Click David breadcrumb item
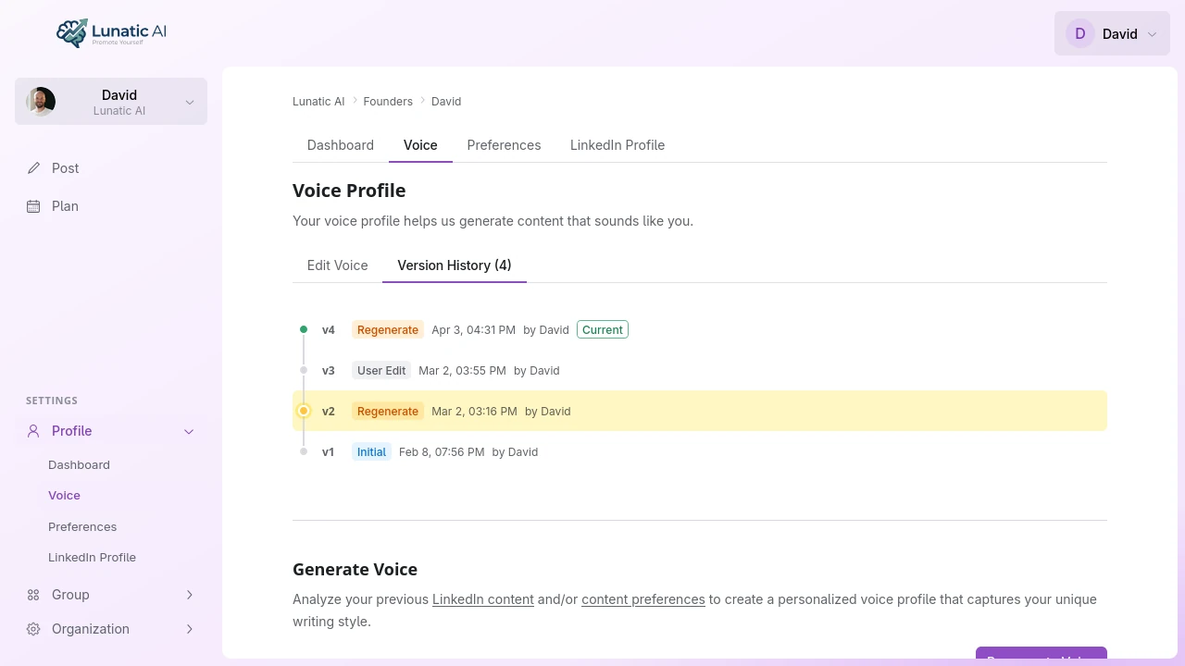The width and height of the screenshot is (1185, 666). [446, 102]
